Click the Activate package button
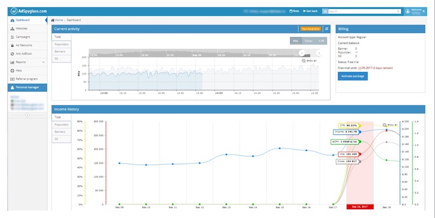Screen dimensions: 435x218 coord(353,76)
